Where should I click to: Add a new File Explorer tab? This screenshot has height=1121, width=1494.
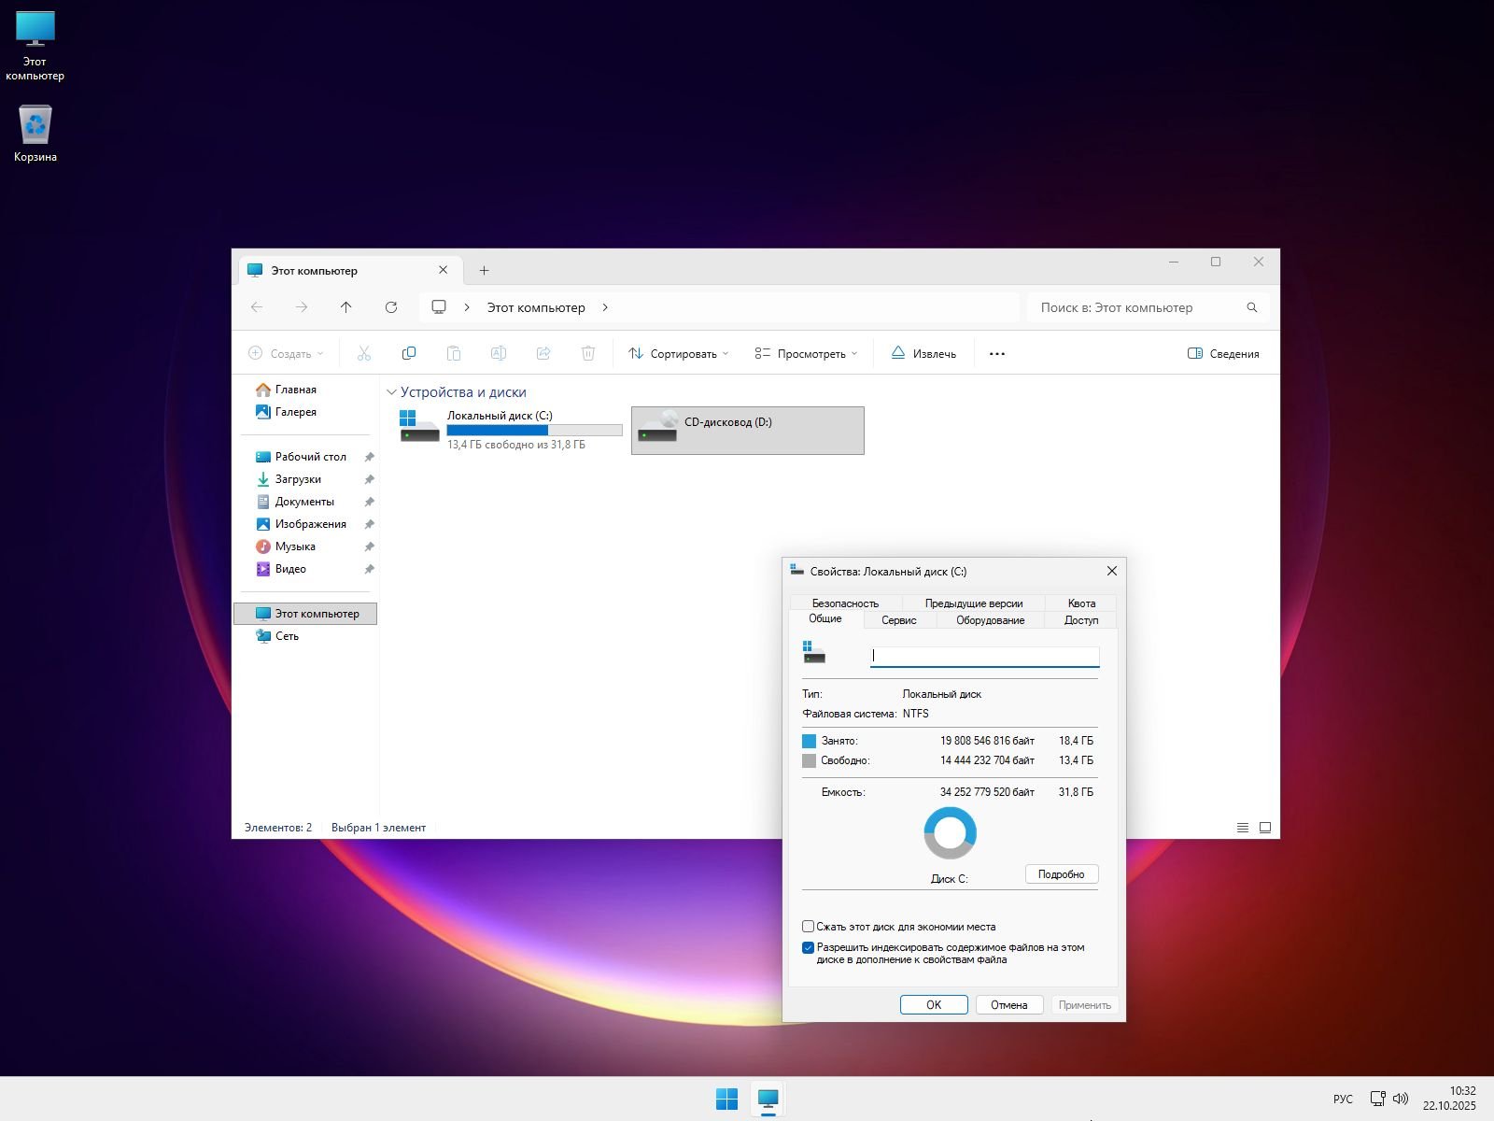click(484, 271)
